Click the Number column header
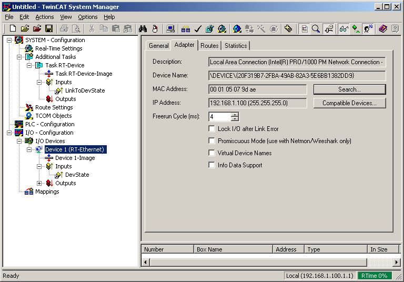 coord(167,249)
